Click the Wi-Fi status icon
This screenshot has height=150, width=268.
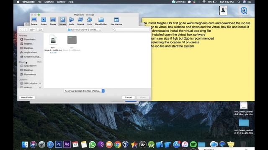[x=204, y=2]
